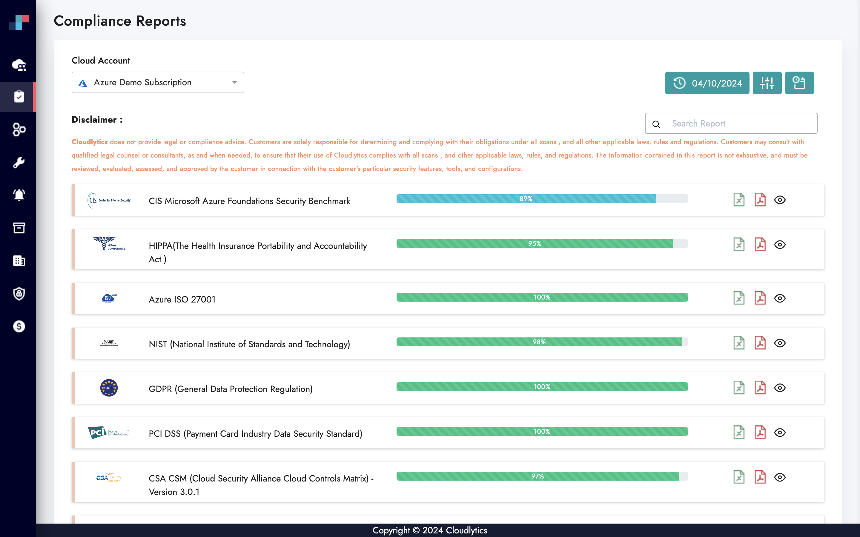Go to cloud accounts sidebar item
This screenshot has width=860, height=537.
[19, 65]
